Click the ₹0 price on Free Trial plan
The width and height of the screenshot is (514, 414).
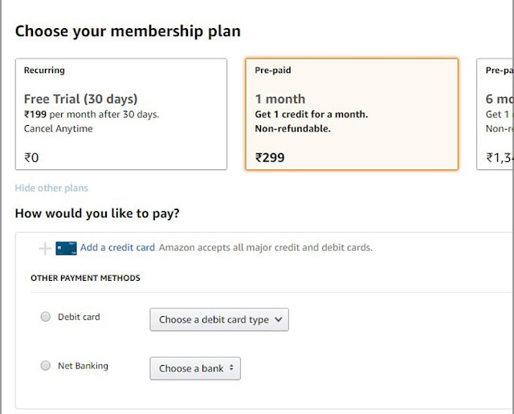coord(31,158)
